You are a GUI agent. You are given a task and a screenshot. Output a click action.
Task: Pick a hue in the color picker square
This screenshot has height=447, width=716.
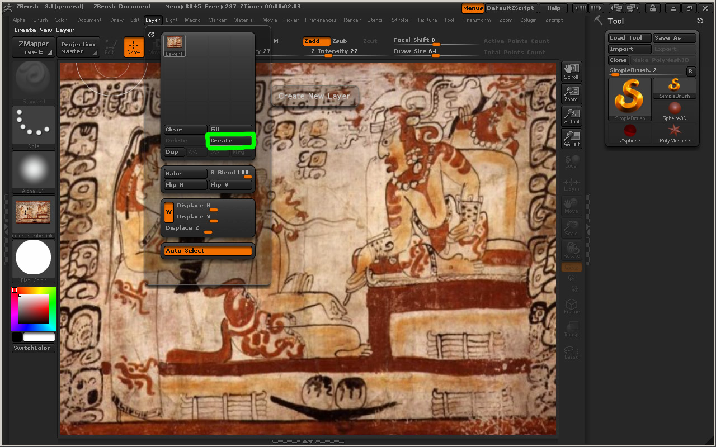click(34, 308)
